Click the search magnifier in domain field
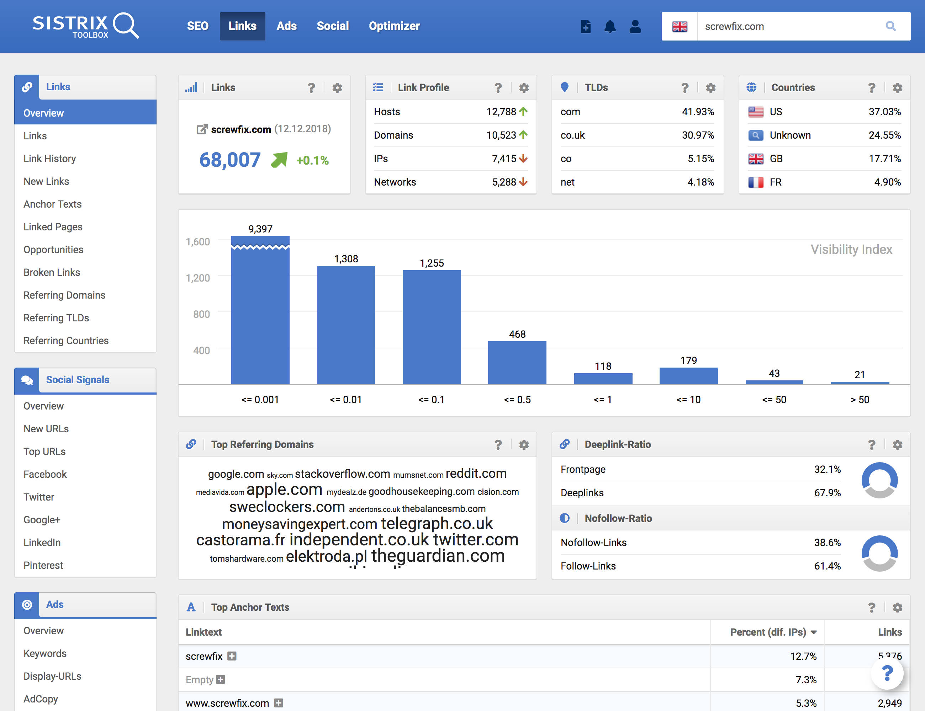 [890, 26]
